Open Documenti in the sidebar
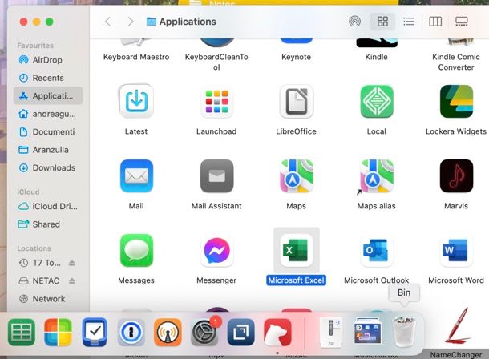The width and height of the screenshot is (489, 359). click(48, 131)
